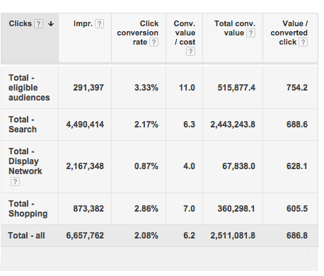324x276 pixels.
Task: Select the 'Total - Search' row label
Action: point(23,125)
